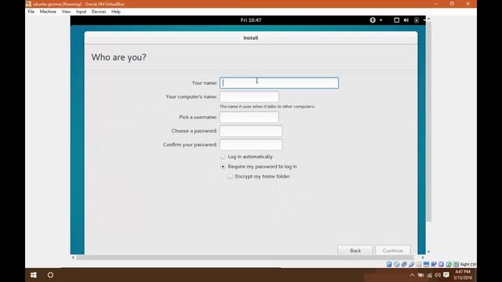Click the VirtualBox video capture icon
Viewport: 502px width, 282px height.
[x=434, y=265]
